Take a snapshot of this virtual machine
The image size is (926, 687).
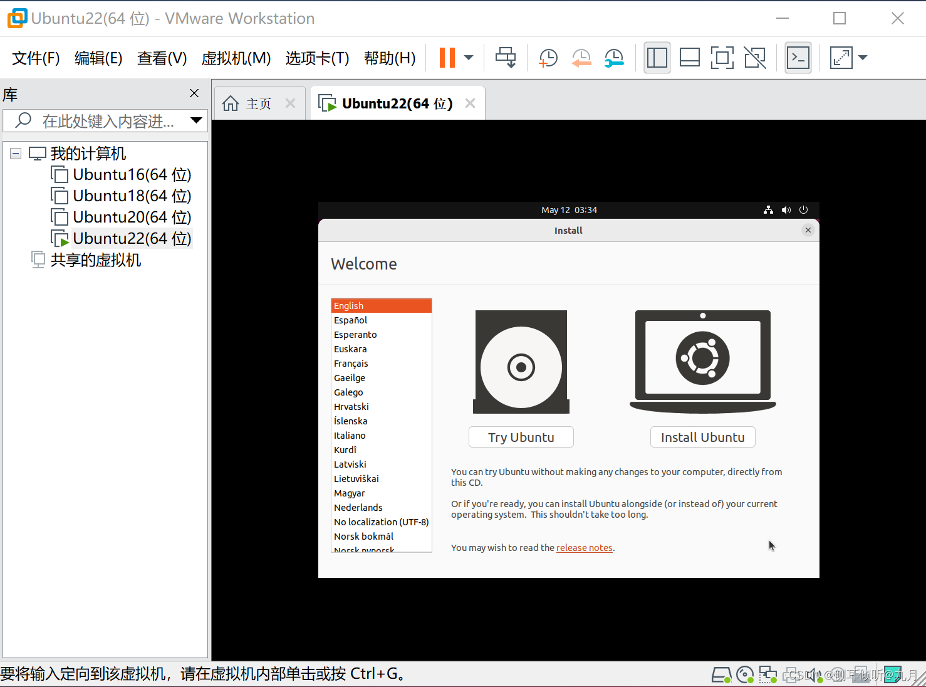[548, 58]
